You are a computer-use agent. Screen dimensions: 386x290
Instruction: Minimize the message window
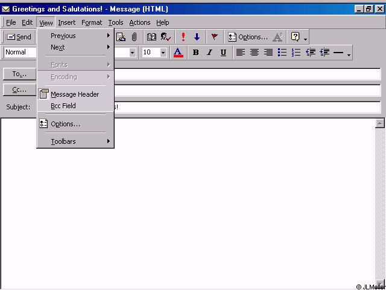[359, 9]
